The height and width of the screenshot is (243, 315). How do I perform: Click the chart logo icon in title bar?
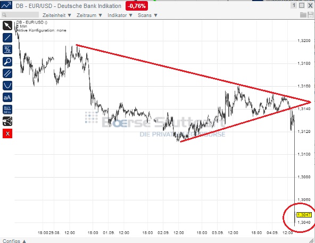6,5
